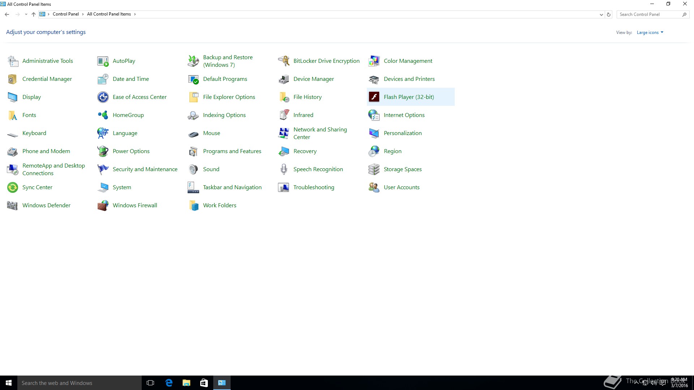Expand chevron after Control Panel breadcrumb
The width and height of the screenshot is (694, 390).
tap(83, 14)
